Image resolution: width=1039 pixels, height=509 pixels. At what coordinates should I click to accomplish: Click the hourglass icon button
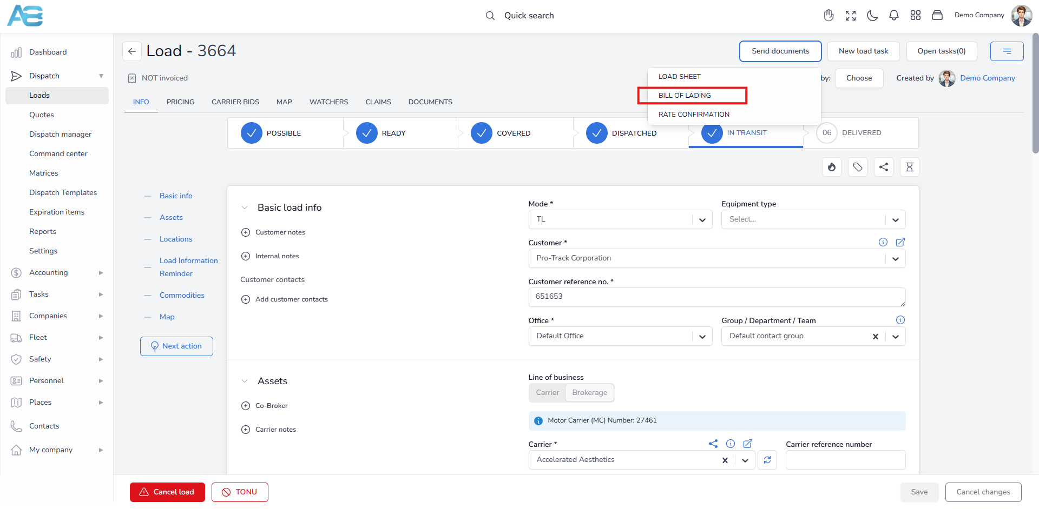pos(910,167)
